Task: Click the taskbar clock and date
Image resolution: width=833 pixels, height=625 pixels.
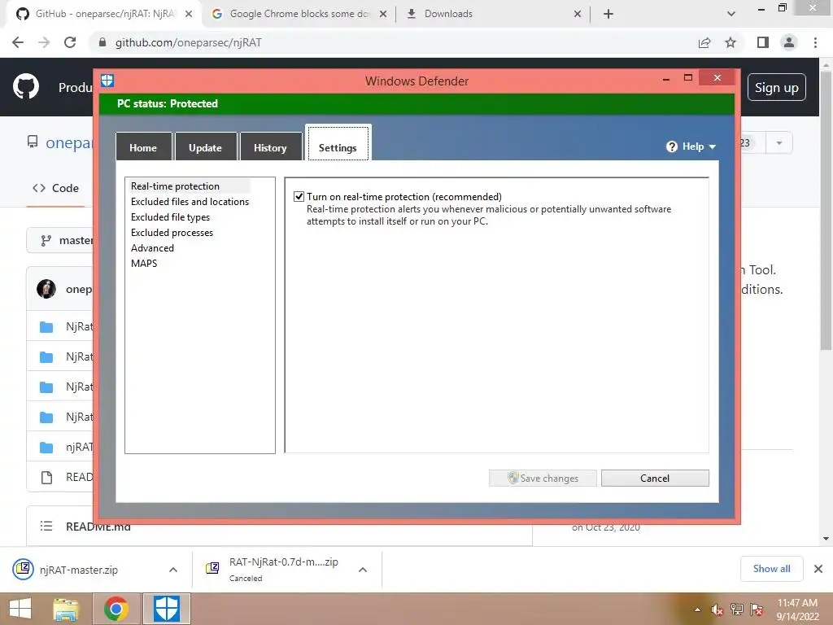Action: [x=797, y=610]
